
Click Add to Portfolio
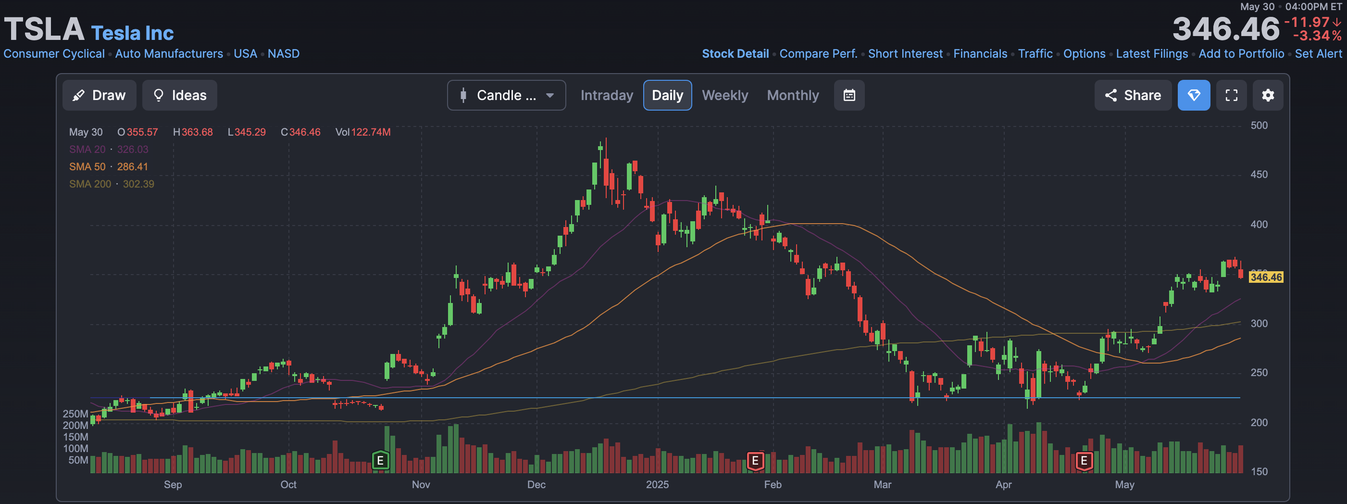[1241, 54]
